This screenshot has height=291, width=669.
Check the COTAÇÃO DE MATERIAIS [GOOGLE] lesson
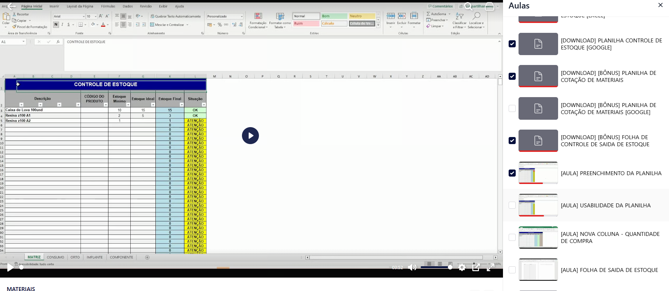pos(512,108)
